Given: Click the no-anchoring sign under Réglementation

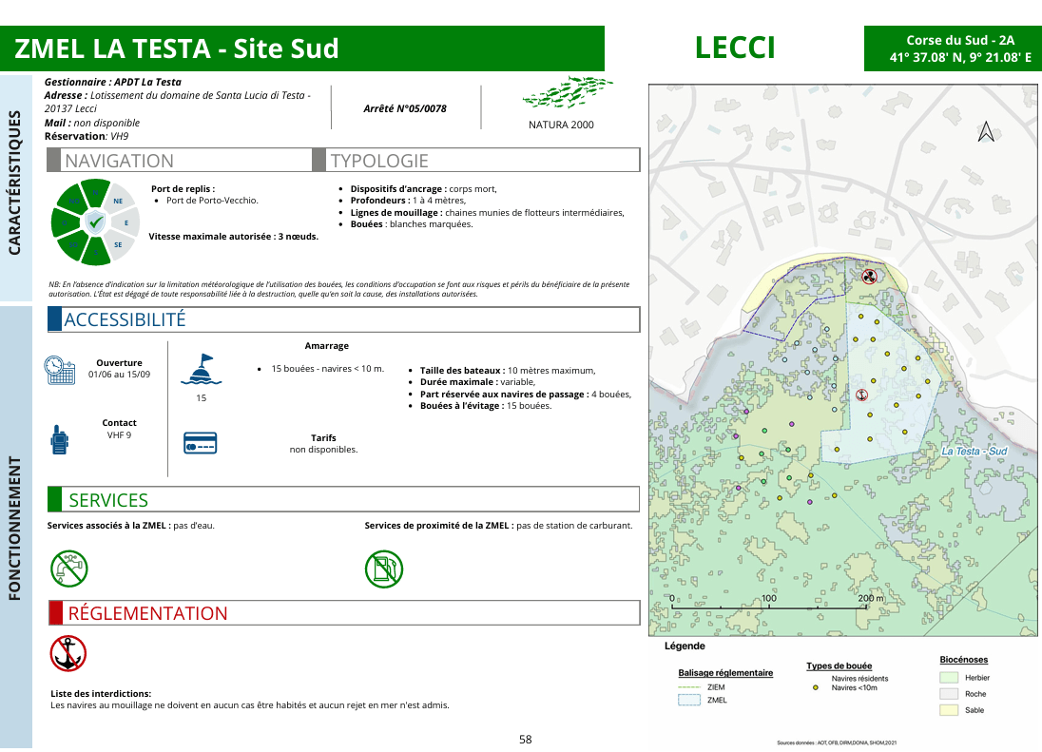Looking at the screenshot, I should pos(68,653).
